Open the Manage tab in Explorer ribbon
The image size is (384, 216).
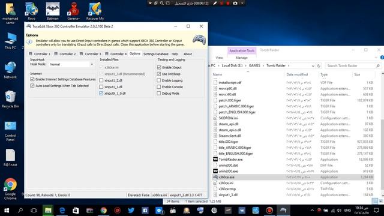[241, 58]
